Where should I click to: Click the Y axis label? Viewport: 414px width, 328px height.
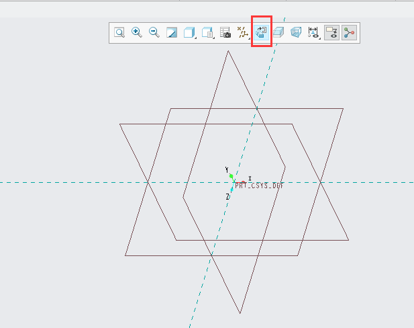[x=227, y=169]
